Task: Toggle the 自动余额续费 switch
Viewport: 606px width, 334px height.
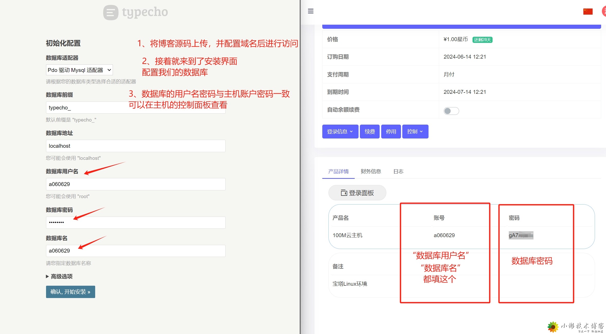Action: [451, 111]
